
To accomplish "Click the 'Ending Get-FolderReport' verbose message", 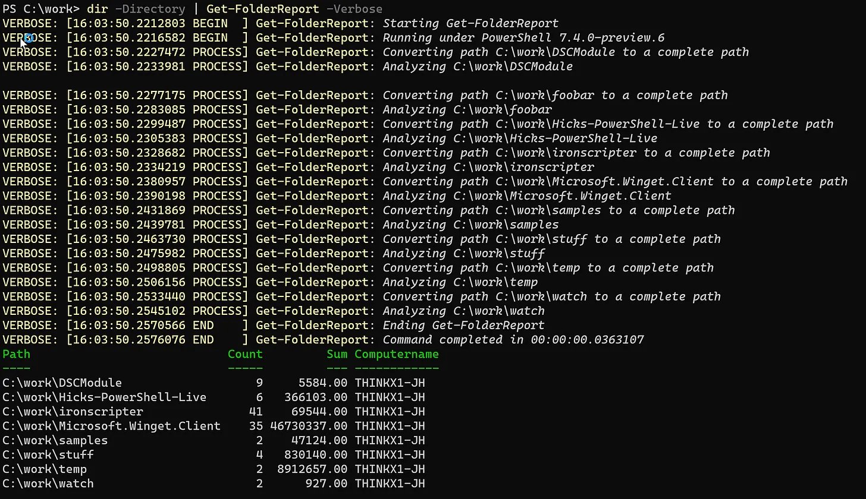I will click(463, 326).
